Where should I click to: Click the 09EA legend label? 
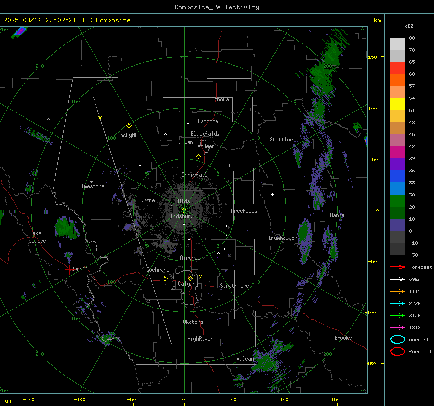[415, 280]
